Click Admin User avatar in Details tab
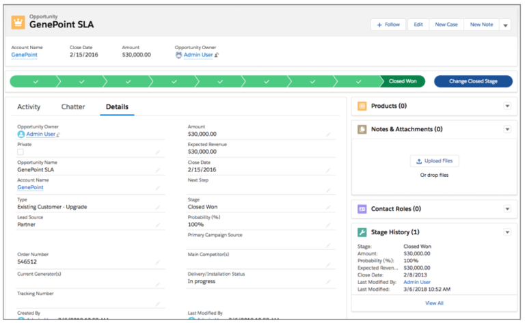Screen dimensions: 525x323 [x=21, y=134]
